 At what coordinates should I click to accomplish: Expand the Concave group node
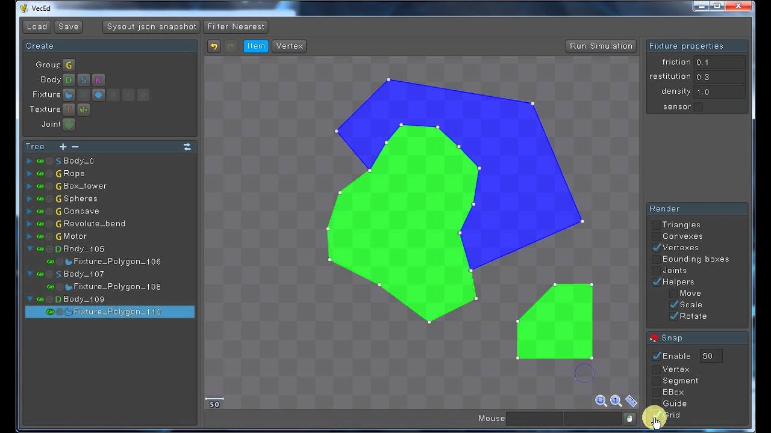point(30,211)
